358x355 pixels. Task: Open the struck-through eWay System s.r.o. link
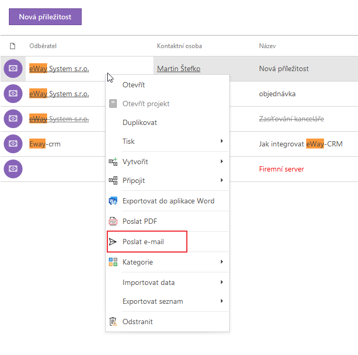pos(59,119)
